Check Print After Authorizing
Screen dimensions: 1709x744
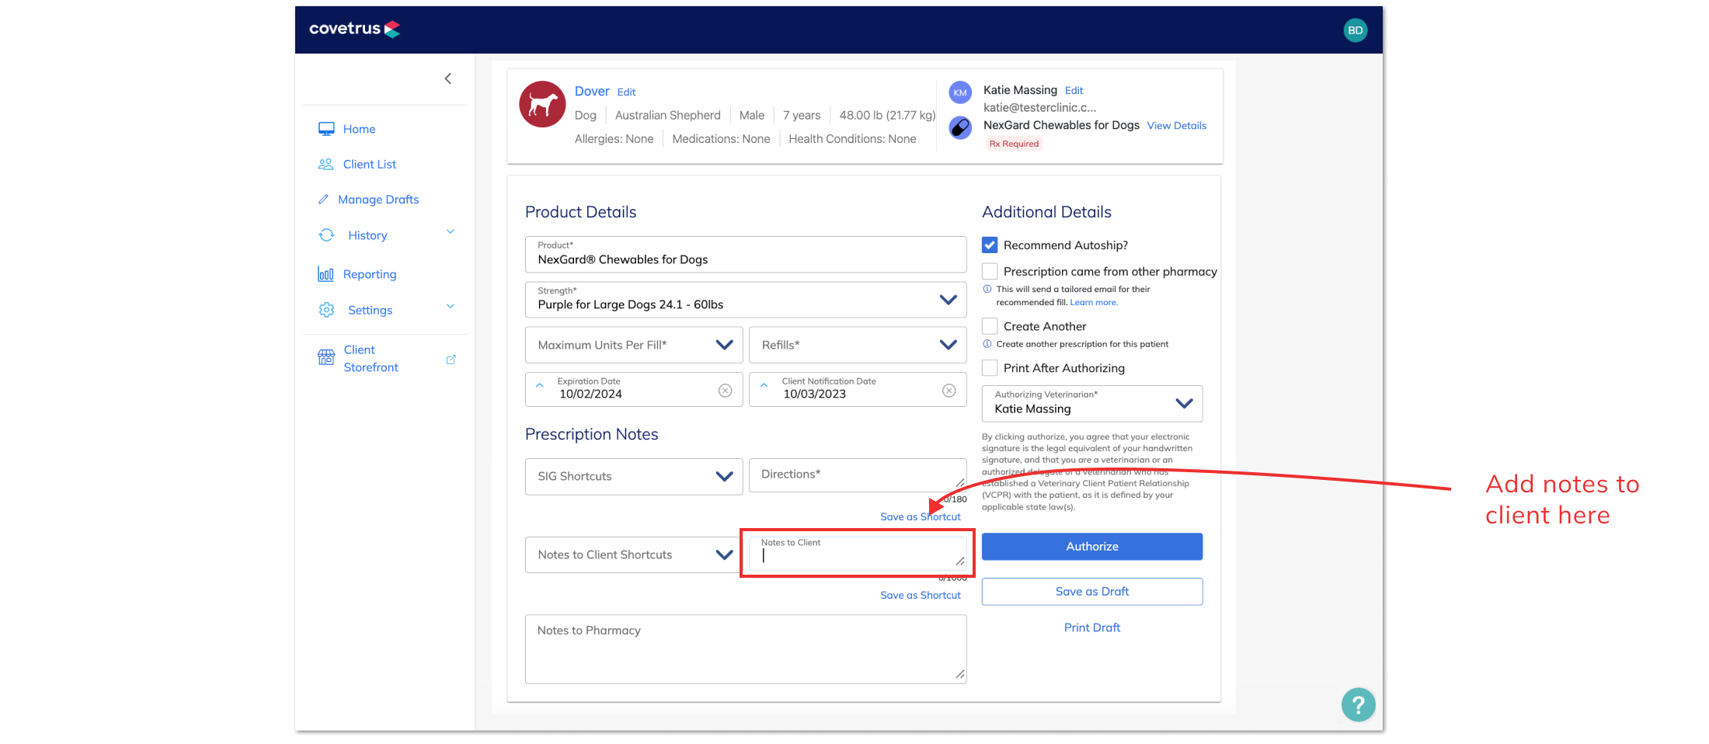tap(989, 367)
